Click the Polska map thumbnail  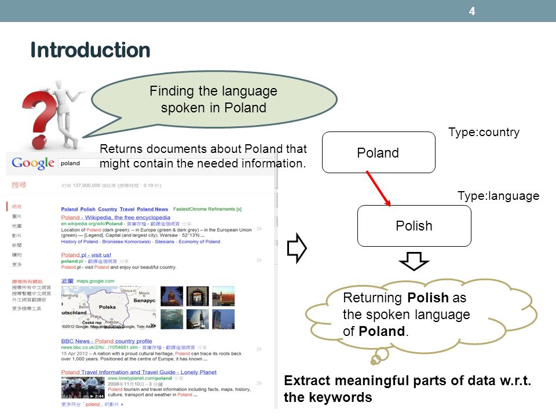tap(108, 308)
